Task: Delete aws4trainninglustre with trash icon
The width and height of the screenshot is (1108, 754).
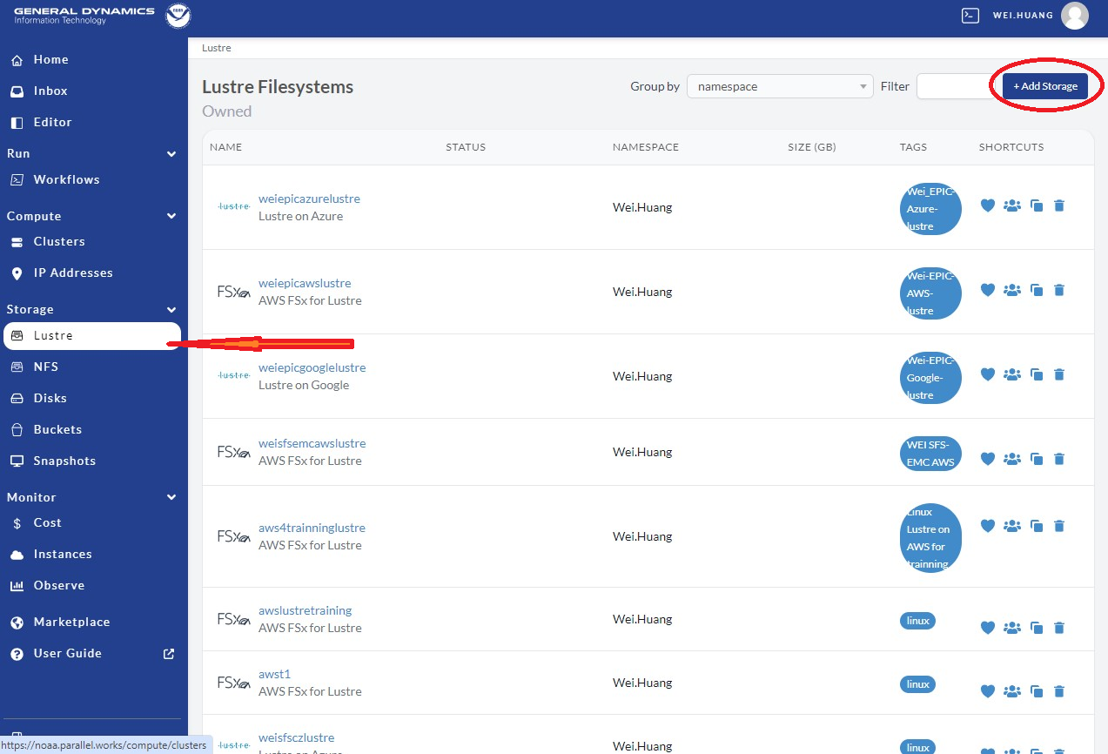Action: pyautogui.click(x=1059, y=527)
